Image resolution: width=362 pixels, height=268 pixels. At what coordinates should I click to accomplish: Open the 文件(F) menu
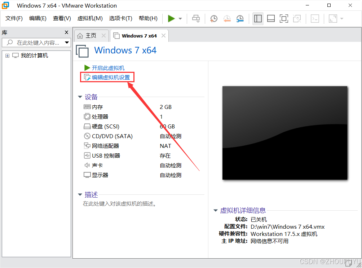pos(14,18)
